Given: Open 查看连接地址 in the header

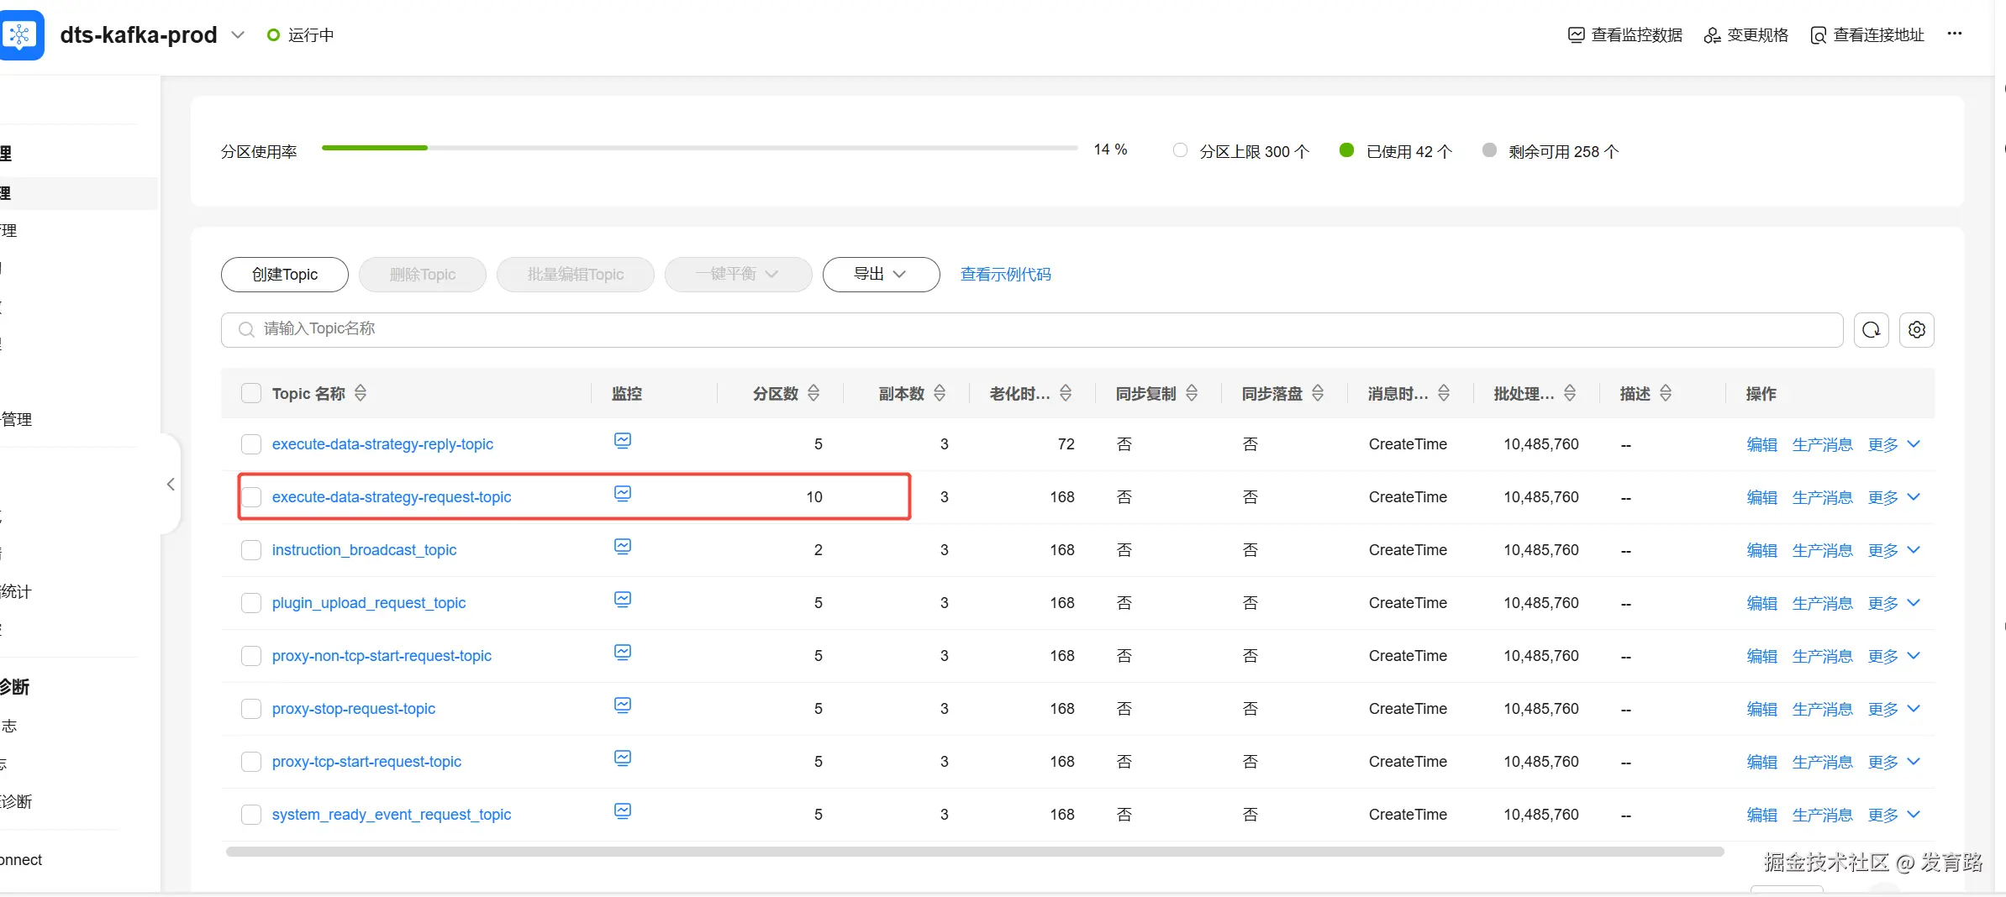Looking at the screenshot, I should click(x=1866, y=35).
